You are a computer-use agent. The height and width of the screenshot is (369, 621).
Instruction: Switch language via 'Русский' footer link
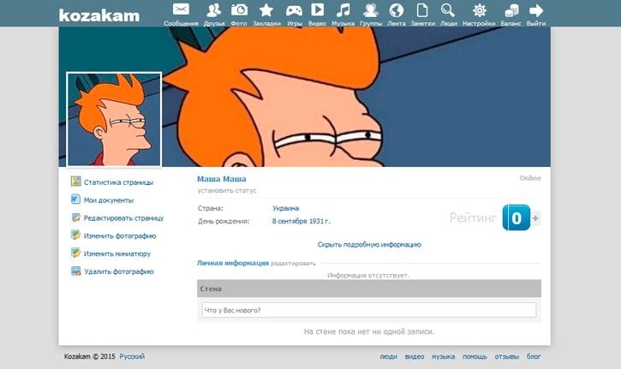point(132,356)
